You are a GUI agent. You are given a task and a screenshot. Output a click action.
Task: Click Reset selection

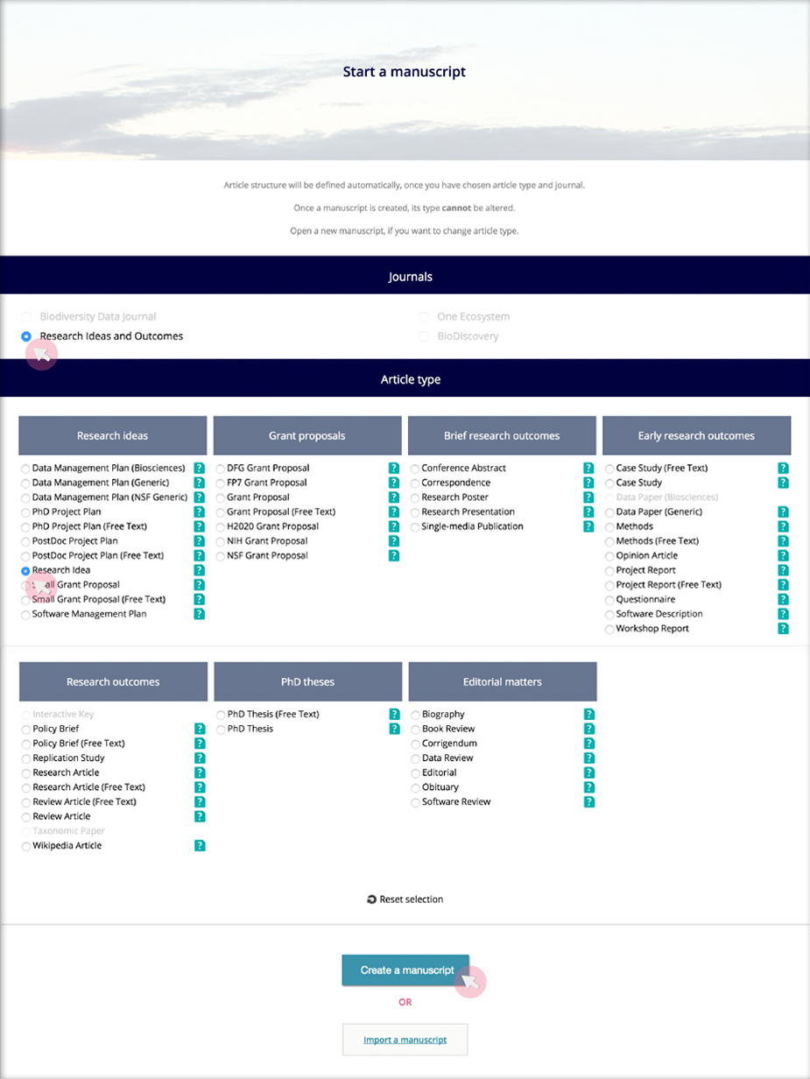pyautogui.click(x=405, y=899)
